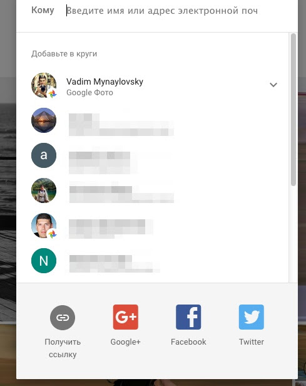
Task: Expand Vadim Mynaylovsky entry with chevron
Action: [273, 85]
